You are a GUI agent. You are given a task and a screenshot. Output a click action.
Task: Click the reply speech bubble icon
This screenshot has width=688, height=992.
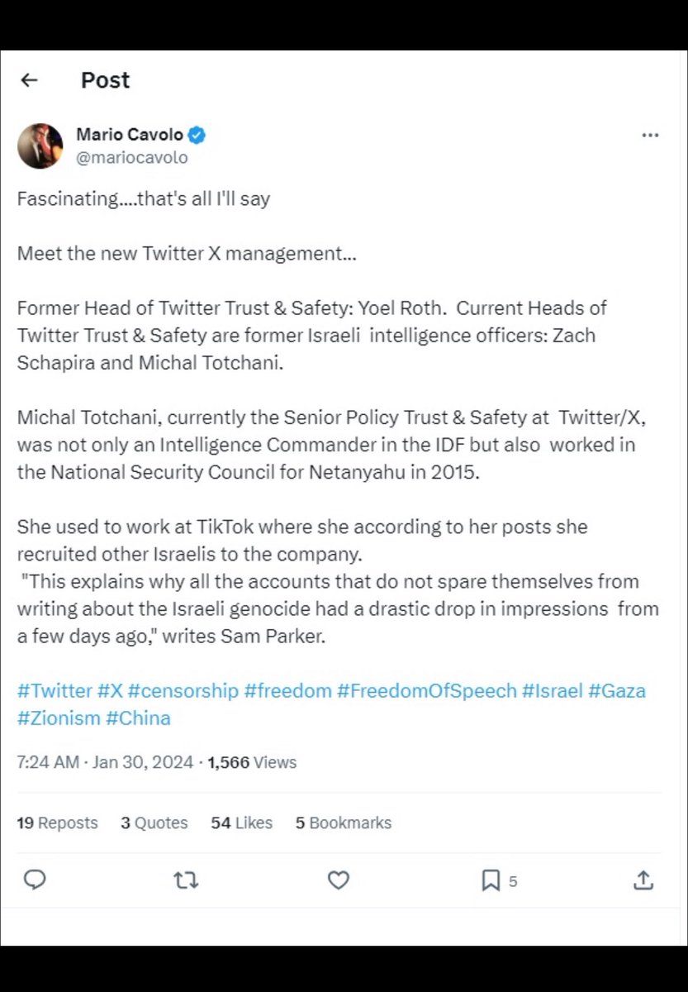[35, 880]
